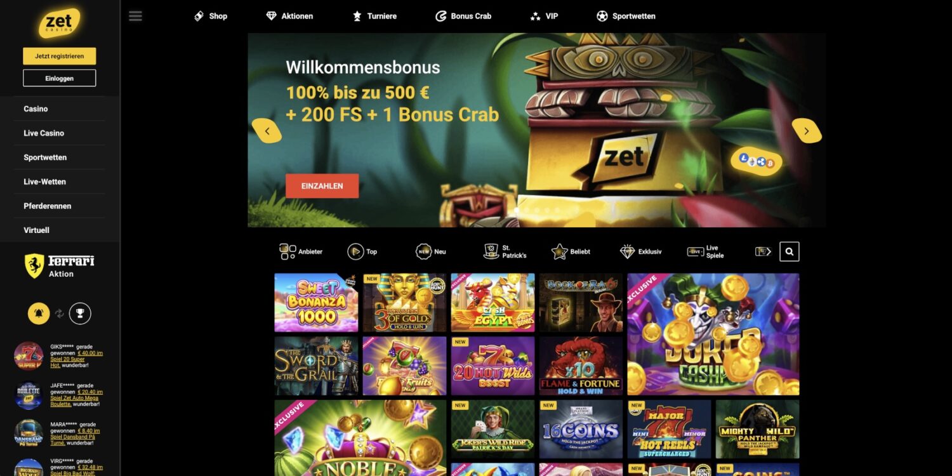Expand more game categories arrow

pyautogui.click(x=763, y=251)
